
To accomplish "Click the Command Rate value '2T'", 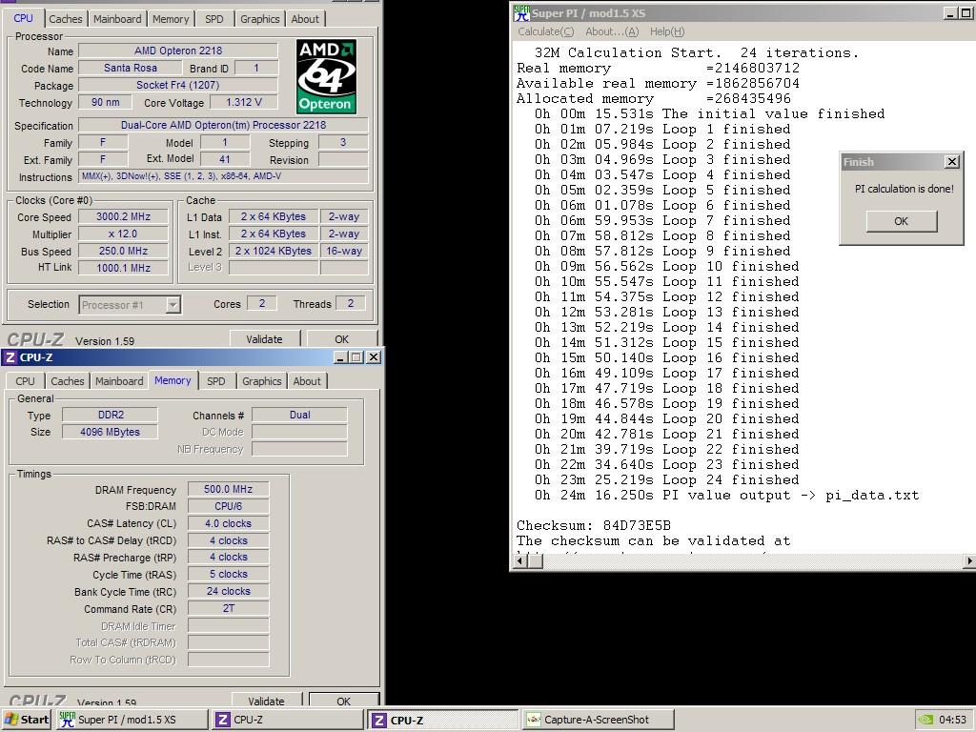I will coord(229,608).
